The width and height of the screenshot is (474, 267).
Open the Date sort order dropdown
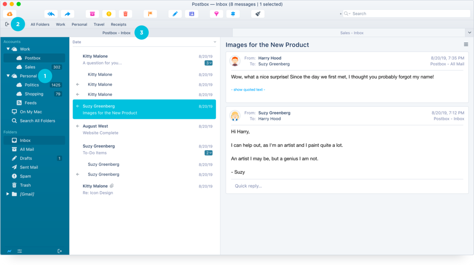[215, 42]
